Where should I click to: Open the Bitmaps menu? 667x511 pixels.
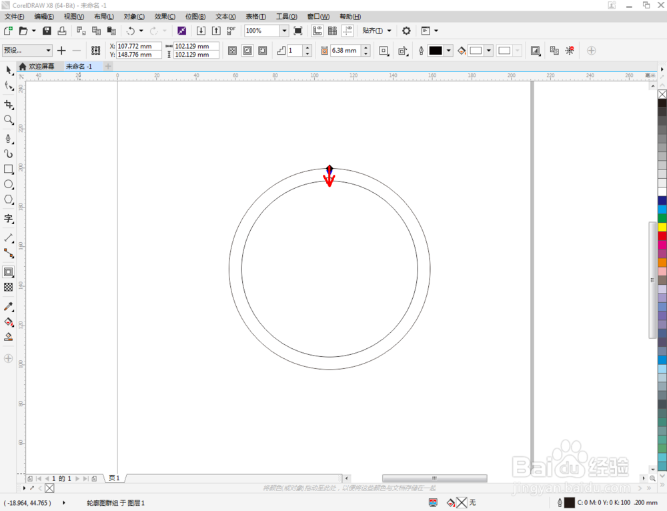(195, 17)
